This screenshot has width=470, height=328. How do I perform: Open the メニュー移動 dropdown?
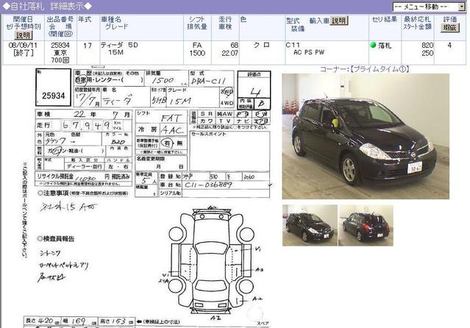click(x=429, y=7)
